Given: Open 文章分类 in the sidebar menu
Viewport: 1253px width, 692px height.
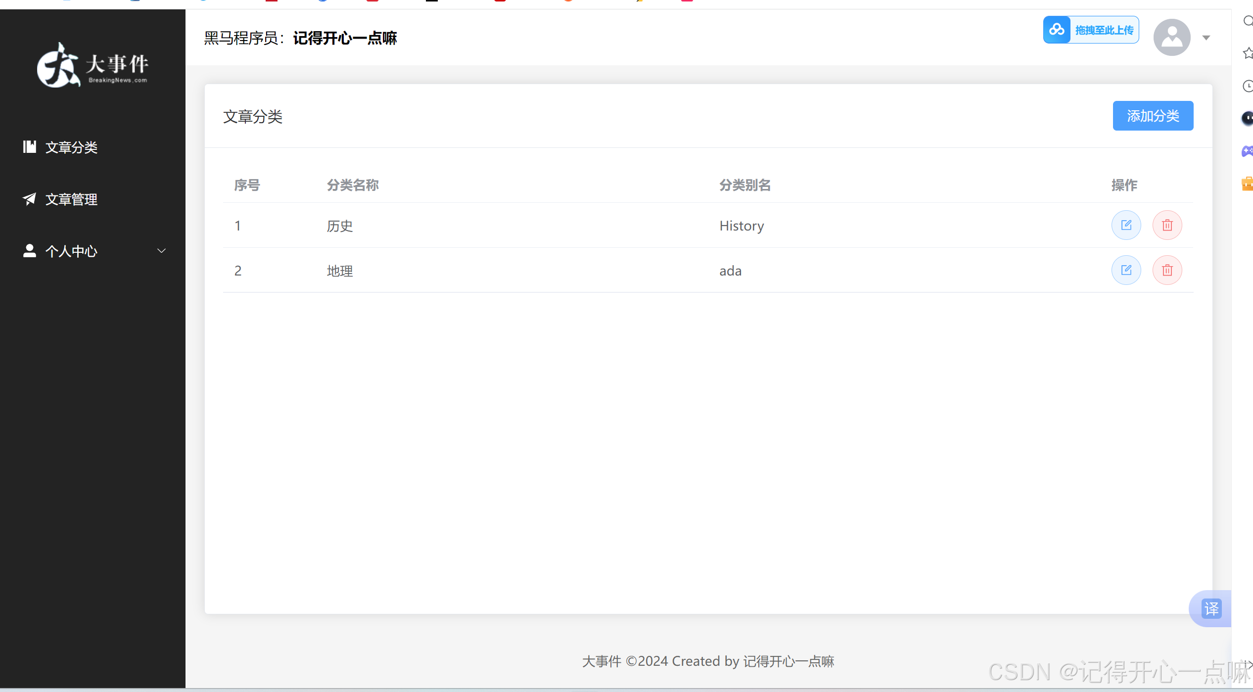Looking at the screenshot, I should click(x=93, y=147).
